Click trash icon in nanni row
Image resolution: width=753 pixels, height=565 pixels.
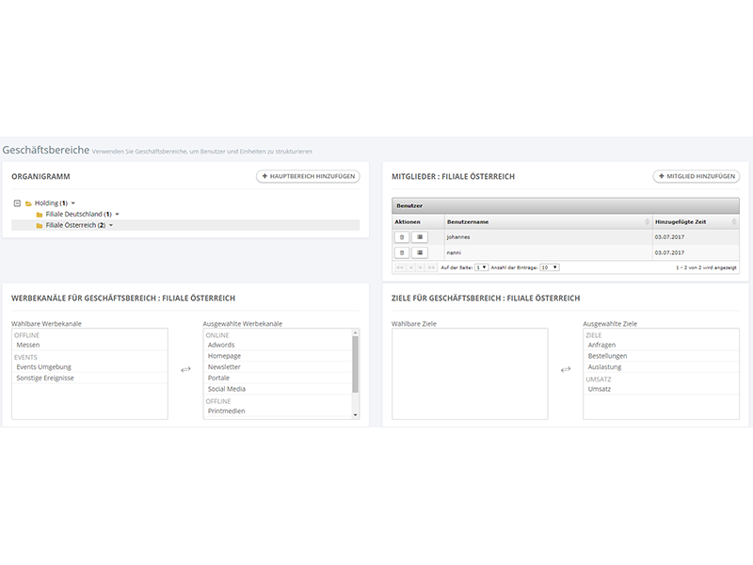point(402,252)
